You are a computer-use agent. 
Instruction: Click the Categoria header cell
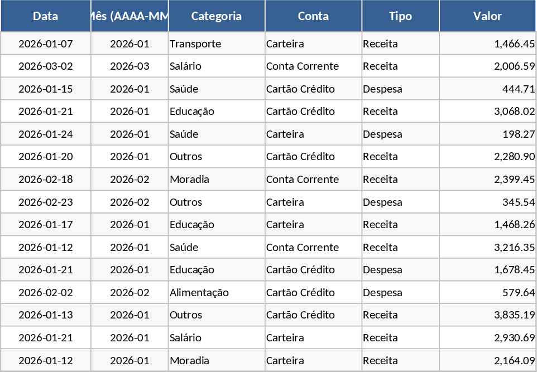[x=217, y=16]
